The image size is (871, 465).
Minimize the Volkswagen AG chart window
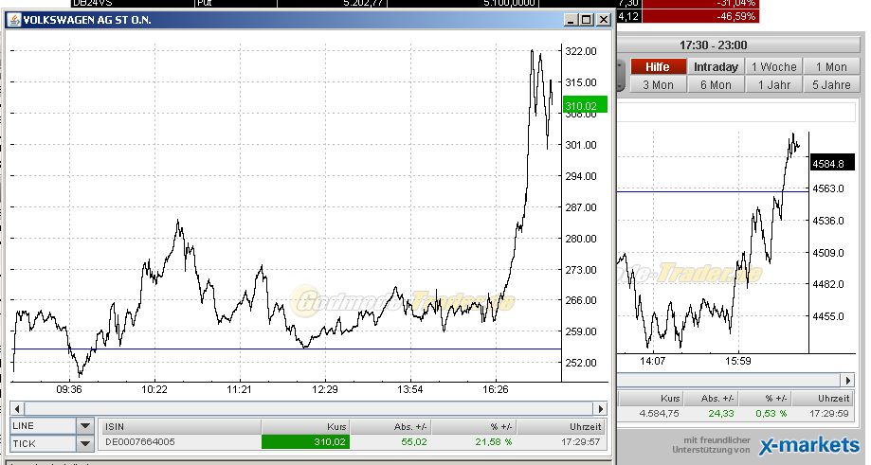571,20
